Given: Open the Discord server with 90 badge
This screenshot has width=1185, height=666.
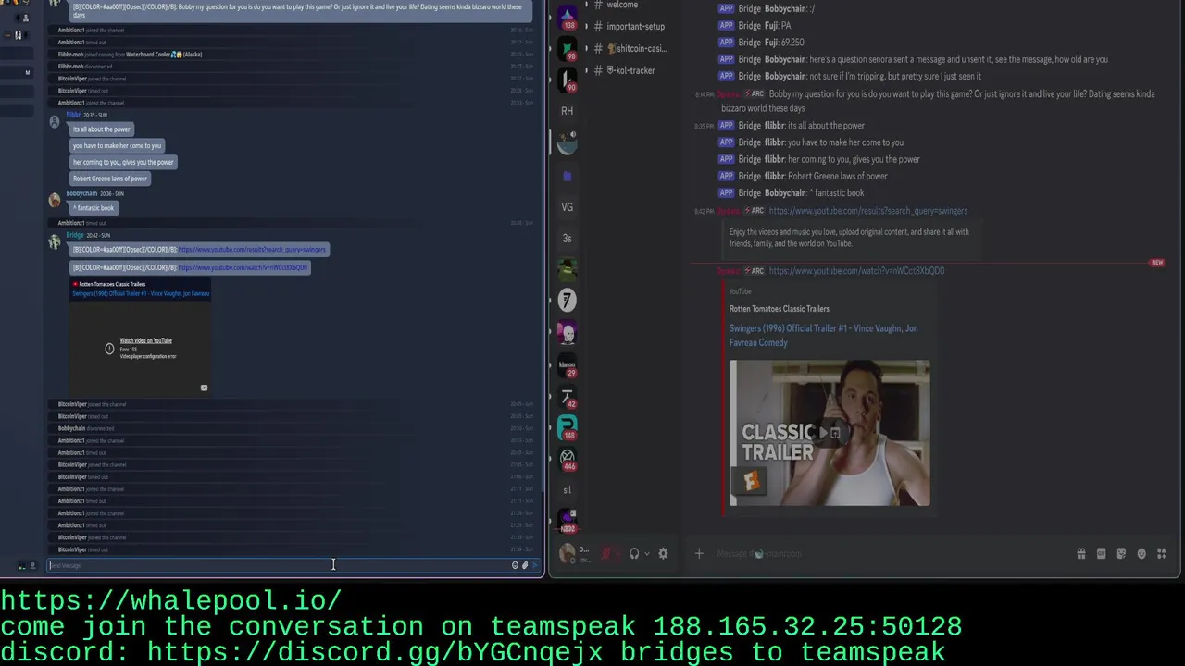Looking at the screenshot, I should coord(567,80).
